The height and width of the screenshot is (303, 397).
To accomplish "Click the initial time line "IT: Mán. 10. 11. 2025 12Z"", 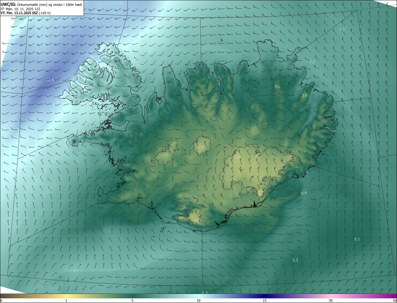I will click(21, 9).
